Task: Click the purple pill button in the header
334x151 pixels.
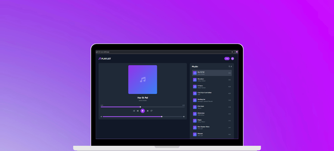Action: pos(227,59)
